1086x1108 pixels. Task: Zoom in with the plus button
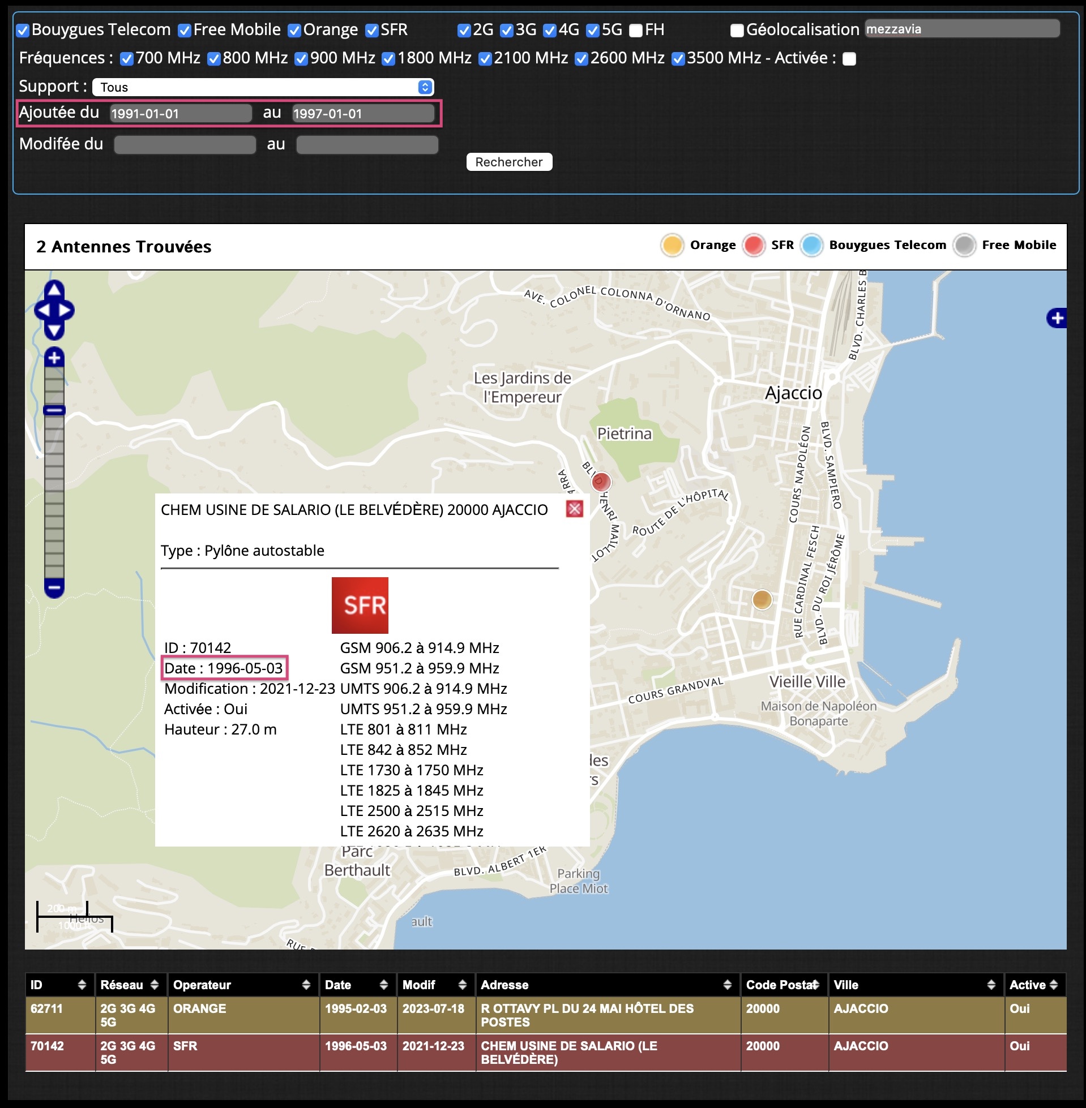pyautogui.click(x=54, y=358)
